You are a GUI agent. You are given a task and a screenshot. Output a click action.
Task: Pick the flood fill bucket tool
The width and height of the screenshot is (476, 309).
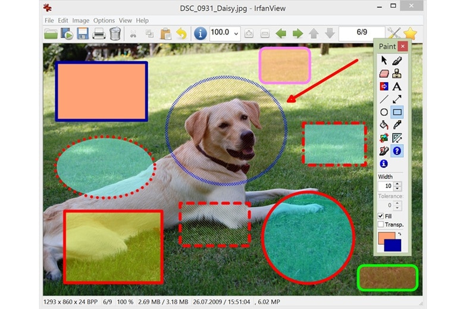tap(384, 125)
